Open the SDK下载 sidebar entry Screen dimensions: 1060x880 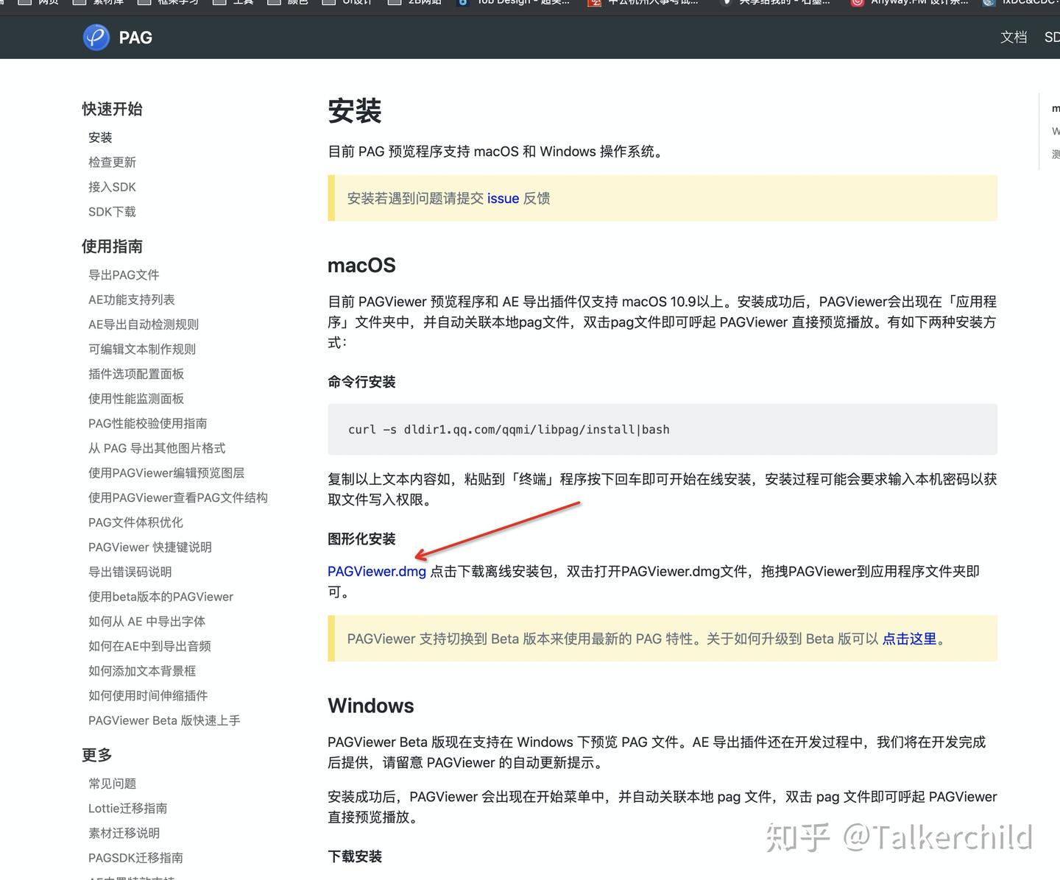(112, 212)
